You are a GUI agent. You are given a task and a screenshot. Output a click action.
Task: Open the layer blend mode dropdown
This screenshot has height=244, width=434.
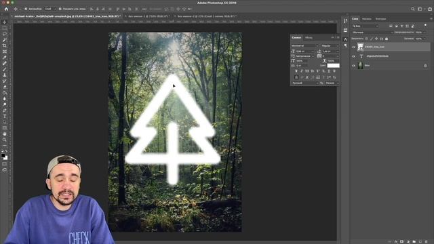click(x=372, y=33)
